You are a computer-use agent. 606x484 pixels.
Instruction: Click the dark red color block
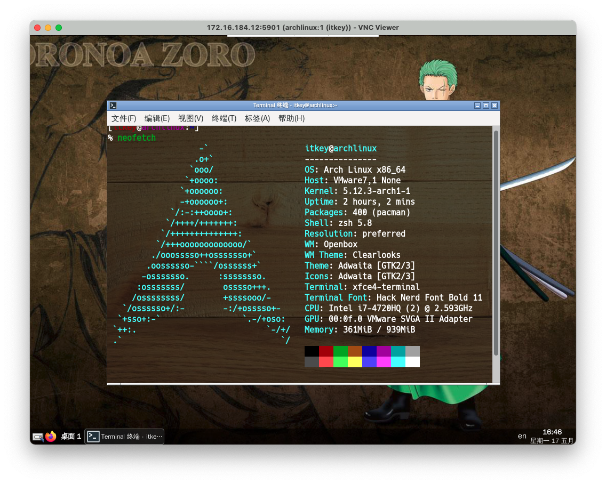pyautogui.click(x=326, y=351)
